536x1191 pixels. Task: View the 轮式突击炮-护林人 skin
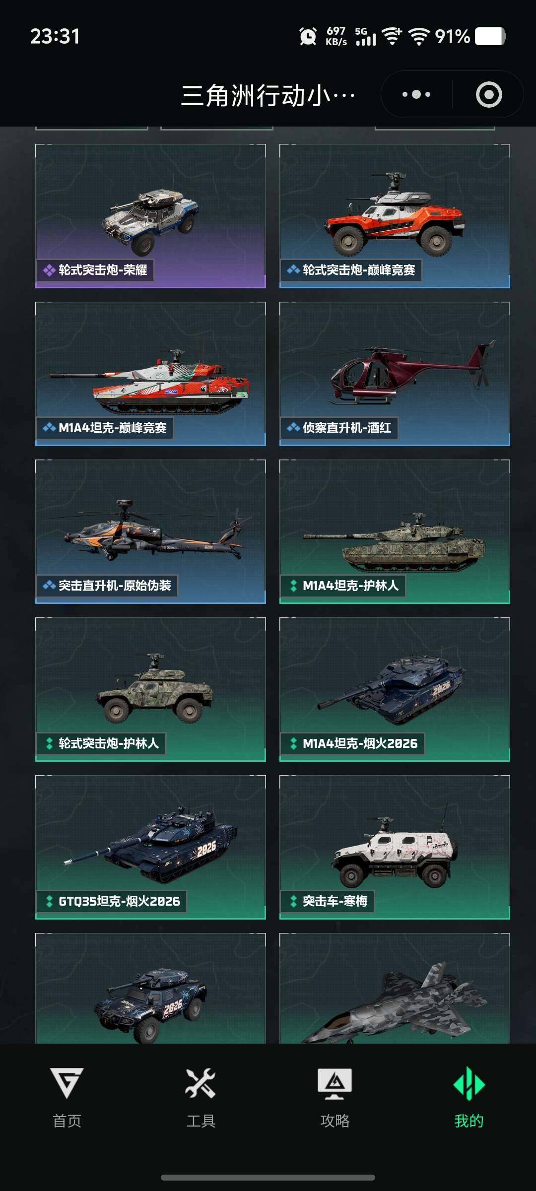coord(150,689)
